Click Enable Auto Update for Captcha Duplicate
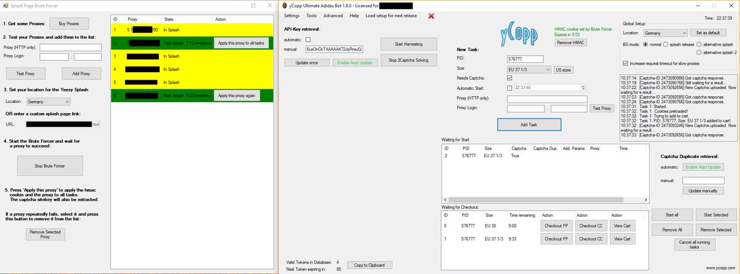Viewport: 740px width, 274px height. (x=703, y=167)
